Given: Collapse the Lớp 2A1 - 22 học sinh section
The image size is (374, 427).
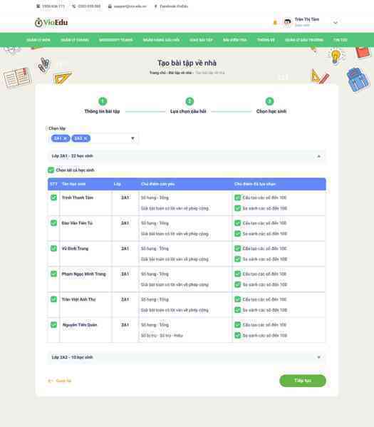Looking at the screenshot, I should pos(187,156).
